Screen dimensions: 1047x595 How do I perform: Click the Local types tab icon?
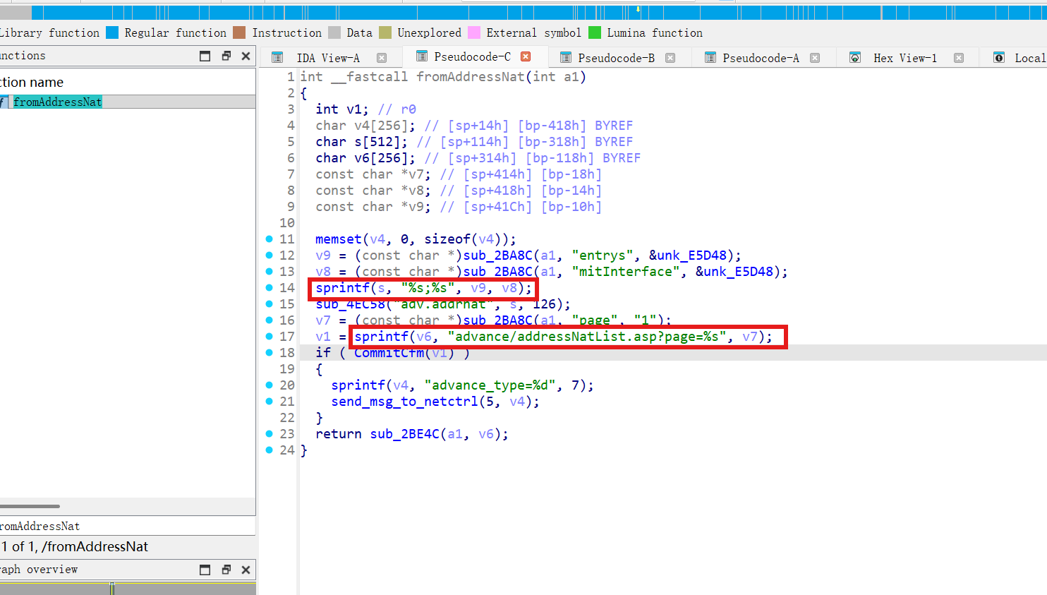pyautogui.click(x=999, y=58)
